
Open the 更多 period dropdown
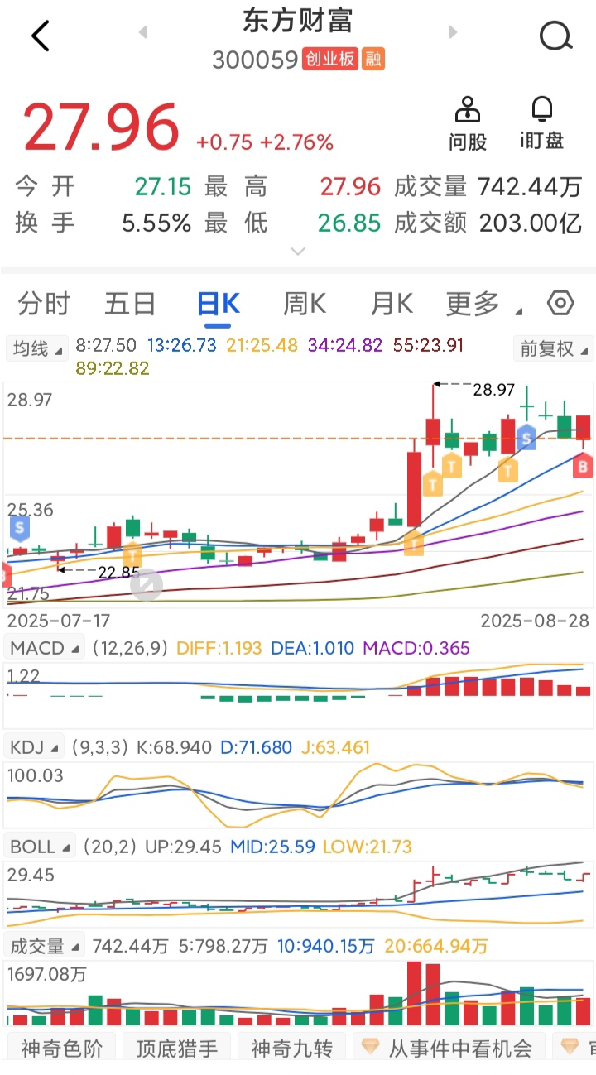(x=484, y=305)
